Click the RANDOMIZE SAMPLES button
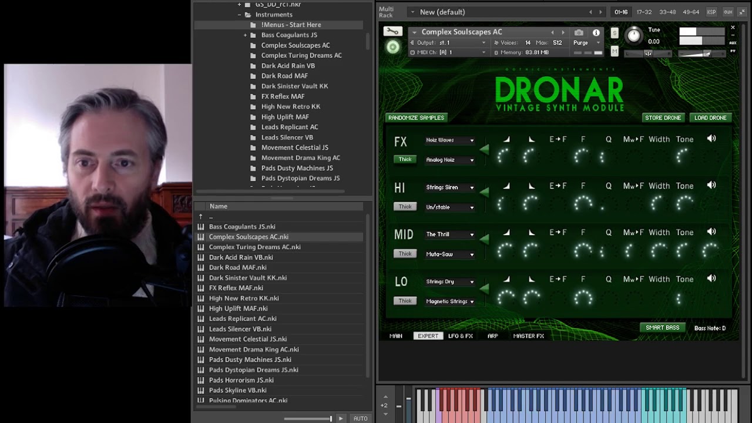 [x=416, y=117]
